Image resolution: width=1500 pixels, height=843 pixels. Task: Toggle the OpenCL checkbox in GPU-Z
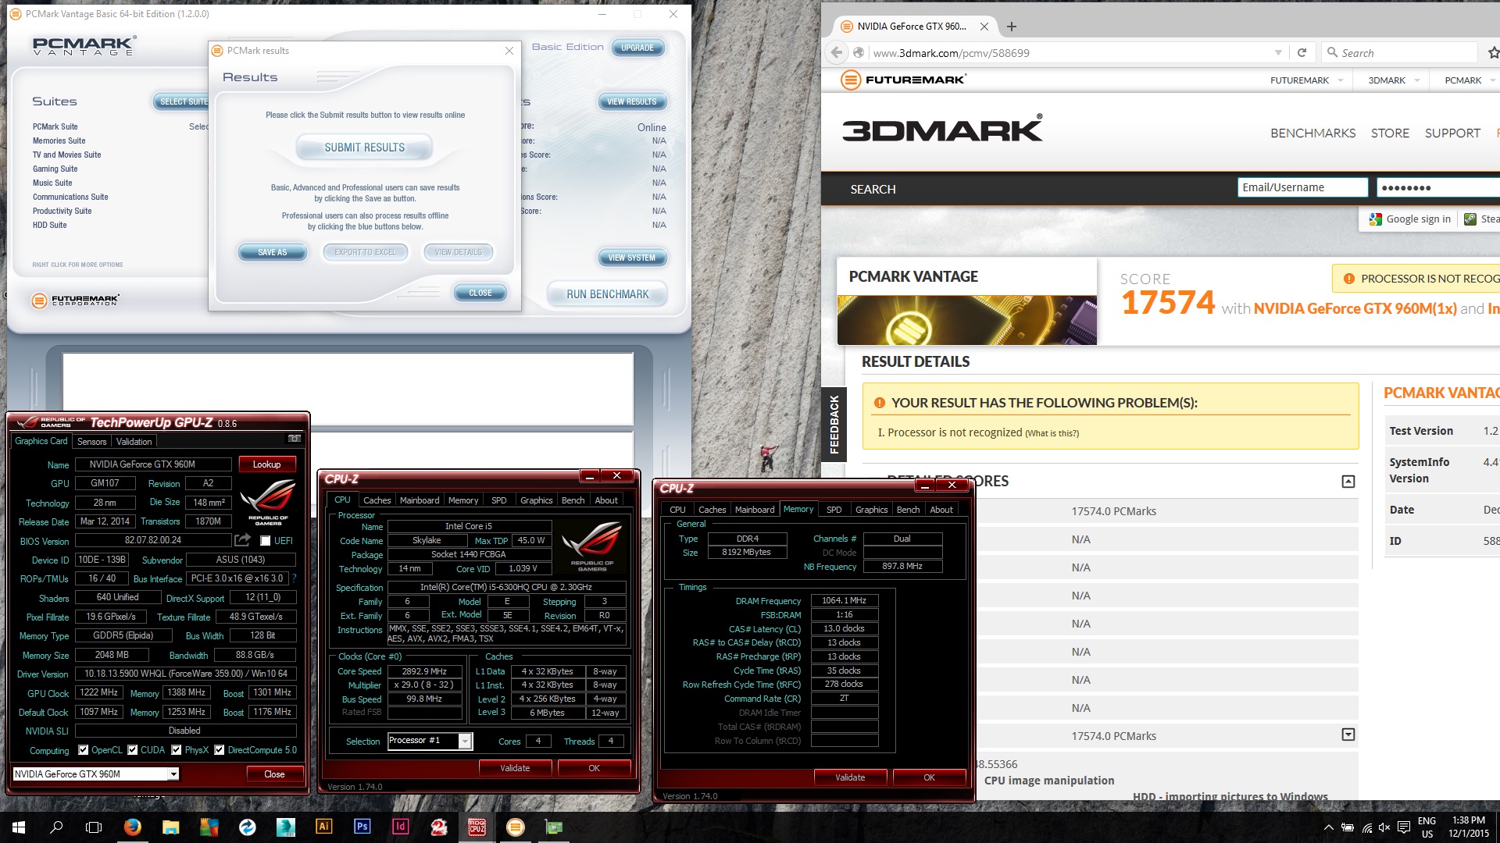(x=84, y=750)
